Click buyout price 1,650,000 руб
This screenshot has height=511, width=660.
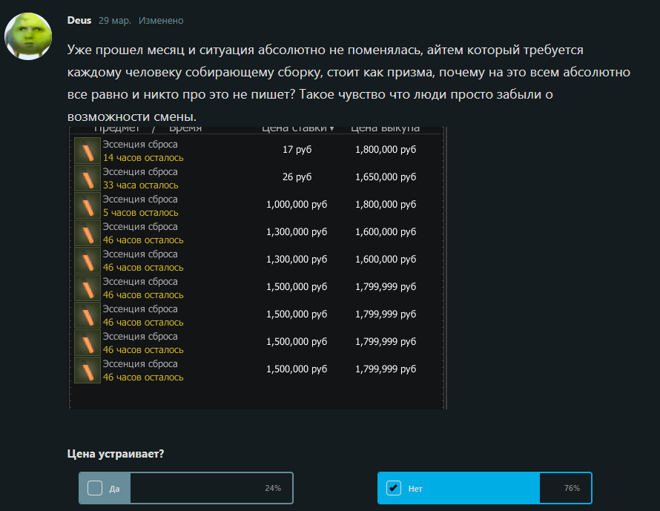pos(386,177)
